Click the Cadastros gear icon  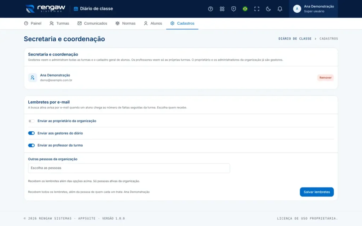point(172,23)
